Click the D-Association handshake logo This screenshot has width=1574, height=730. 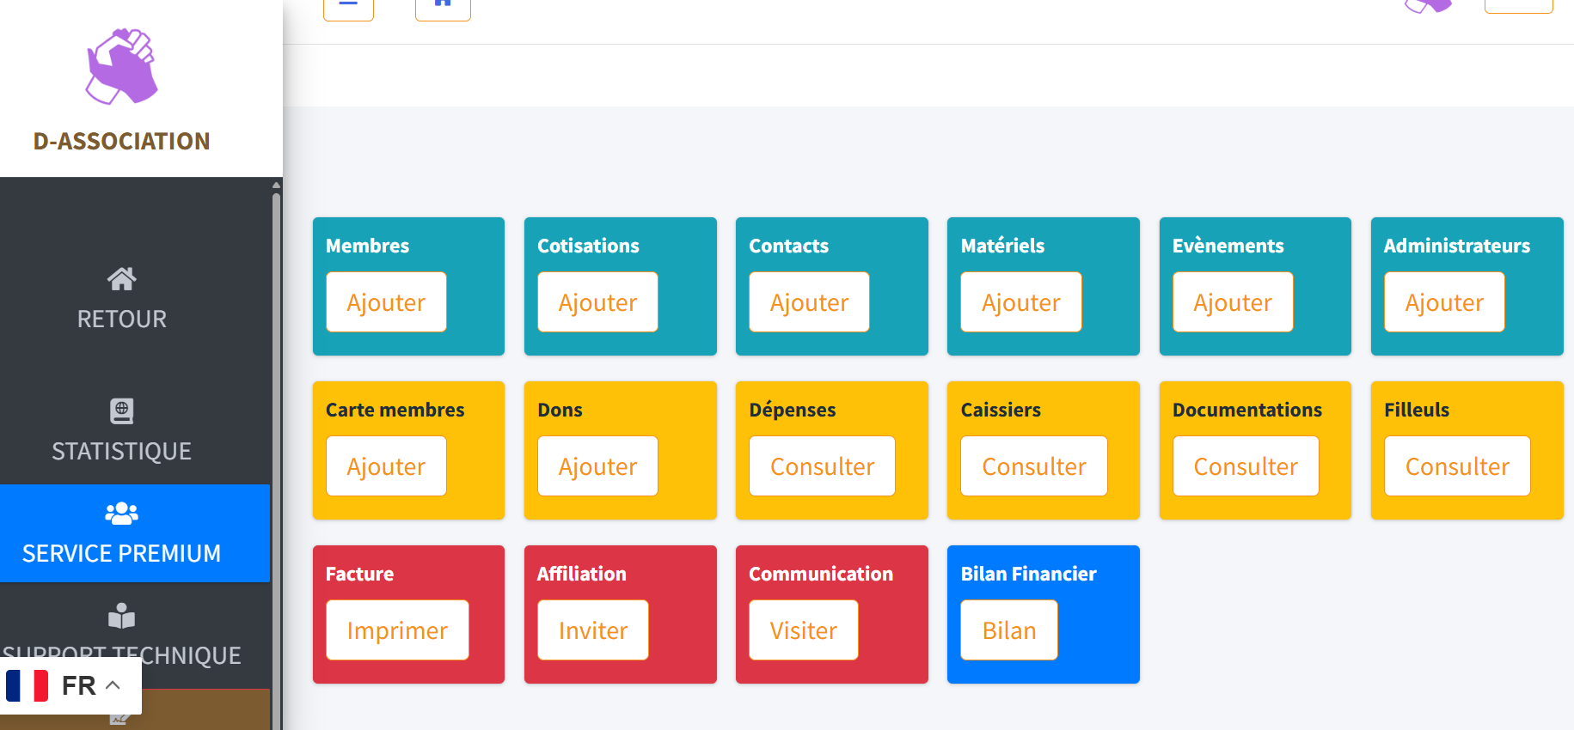click(x=121, y=66)
